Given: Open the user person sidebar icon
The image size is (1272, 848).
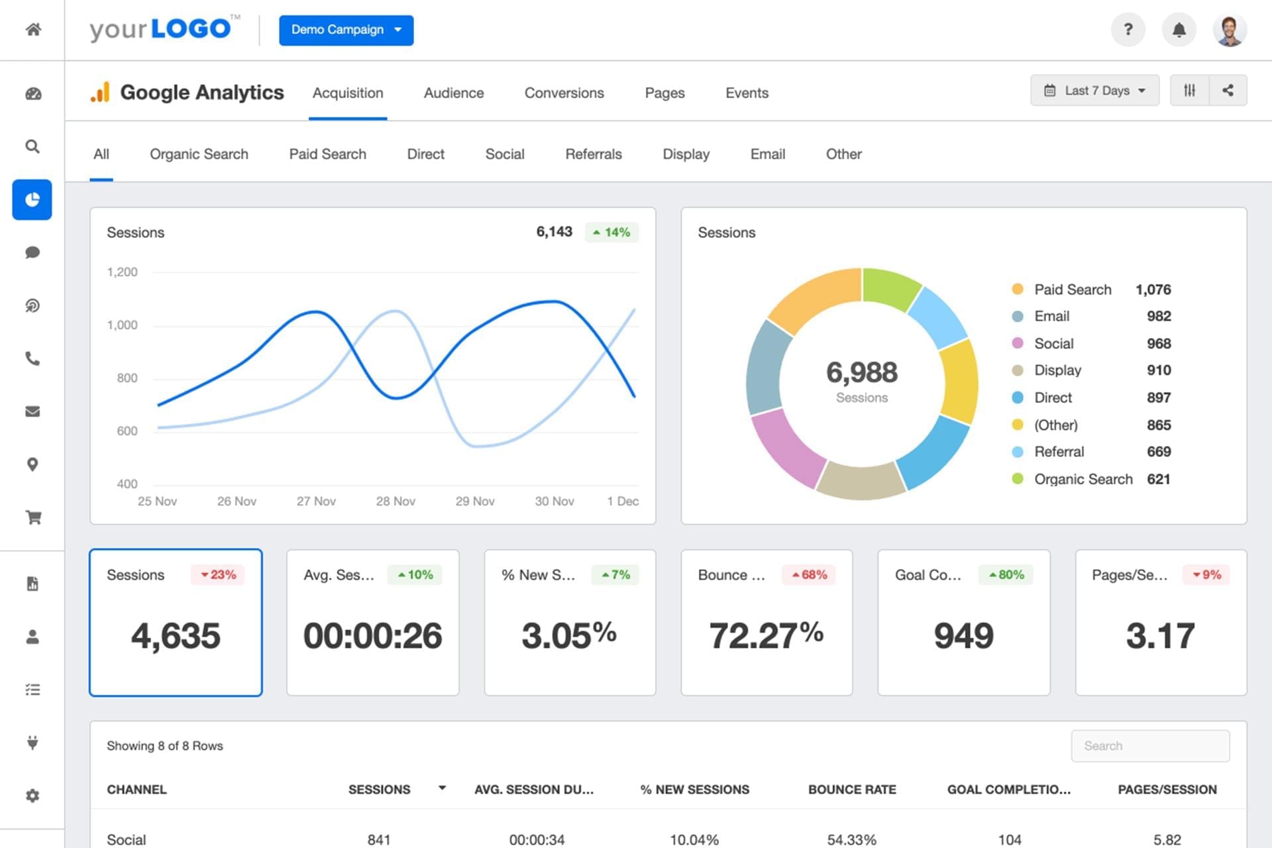Looking at the screenshot, I should [32, 637].
